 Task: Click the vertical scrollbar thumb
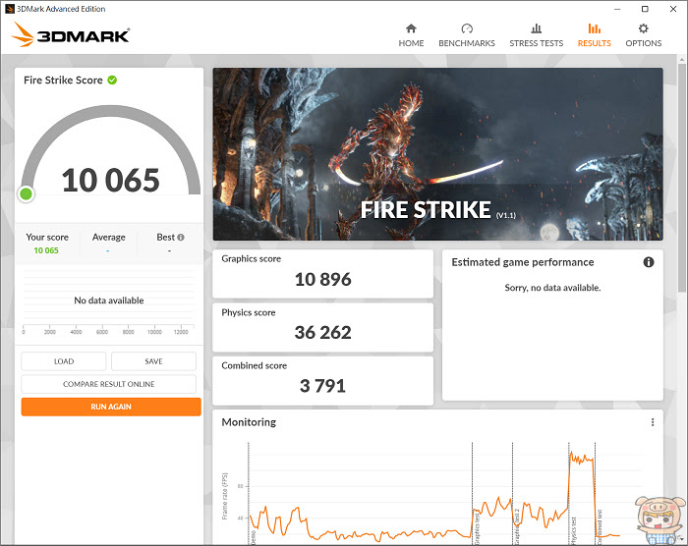(681, 177)
